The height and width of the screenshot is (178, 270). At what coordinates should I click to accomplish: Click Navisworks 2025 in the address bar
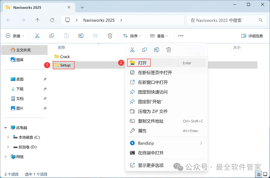click(99, 20)
